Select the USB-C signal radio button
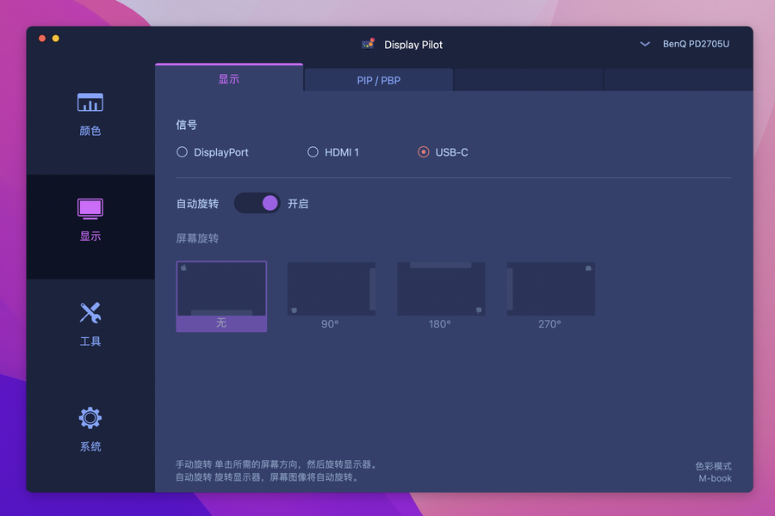Viewport: 775px width, 516px height. (423, 152)
